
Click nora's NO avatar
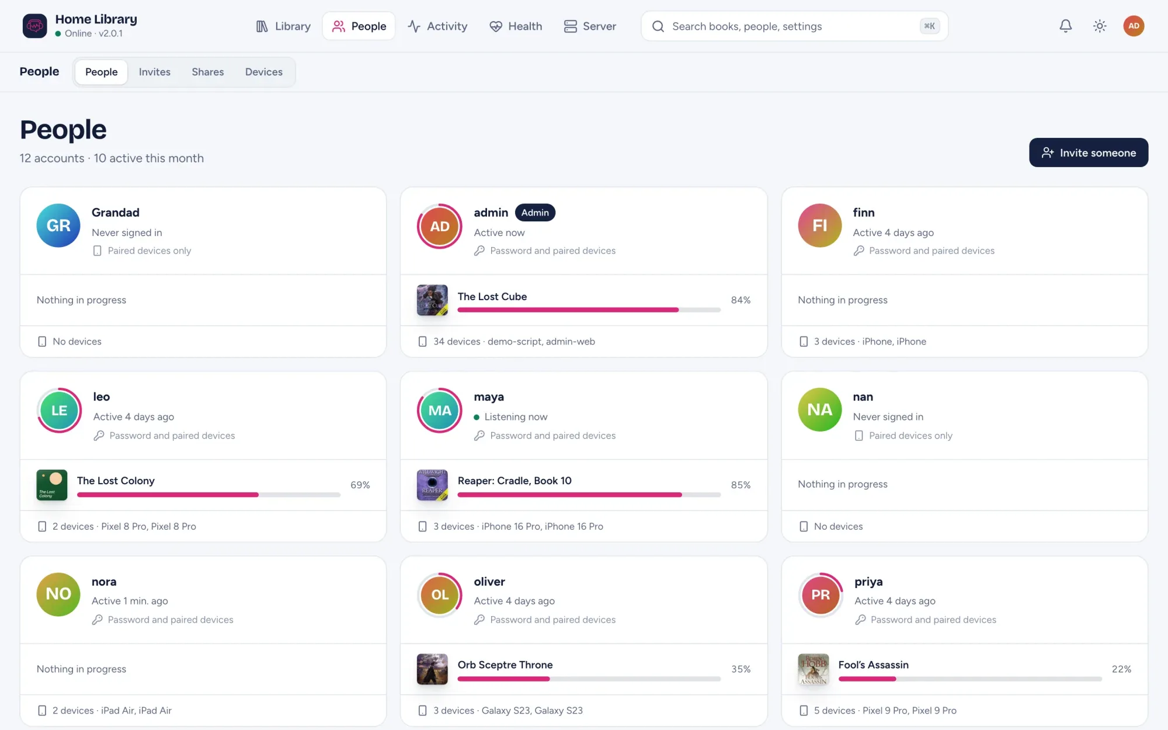click(x=58, y=594)
